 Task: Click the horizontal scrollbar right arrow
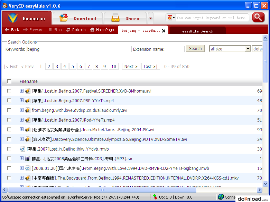[259, 190]
